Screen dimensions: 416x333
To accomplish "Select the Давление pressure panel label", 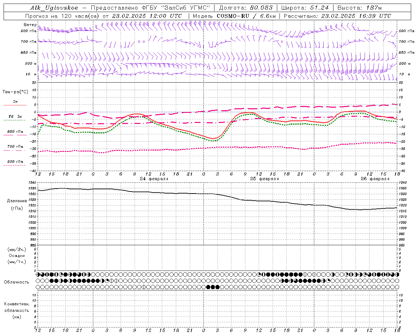I will click(17, 201).
